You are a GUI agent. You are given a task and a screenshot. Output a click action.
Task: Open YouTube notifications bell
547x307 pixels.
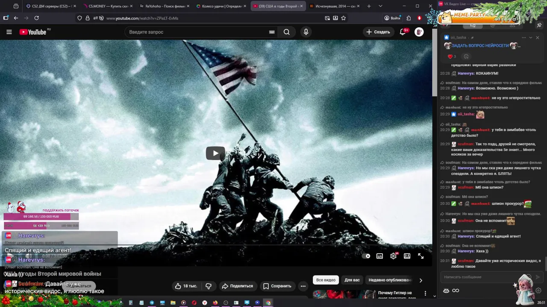point(403,32)
